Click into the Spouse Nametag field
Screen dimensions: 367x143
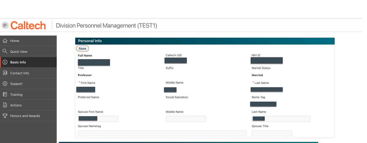(x=162, y=133)
